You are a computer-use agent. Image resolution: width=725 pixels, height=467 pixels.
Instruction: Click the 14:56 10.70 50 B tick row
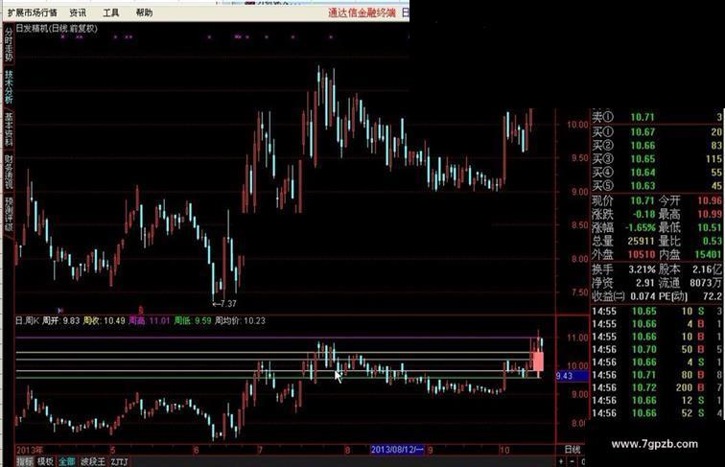pos(657,349)
